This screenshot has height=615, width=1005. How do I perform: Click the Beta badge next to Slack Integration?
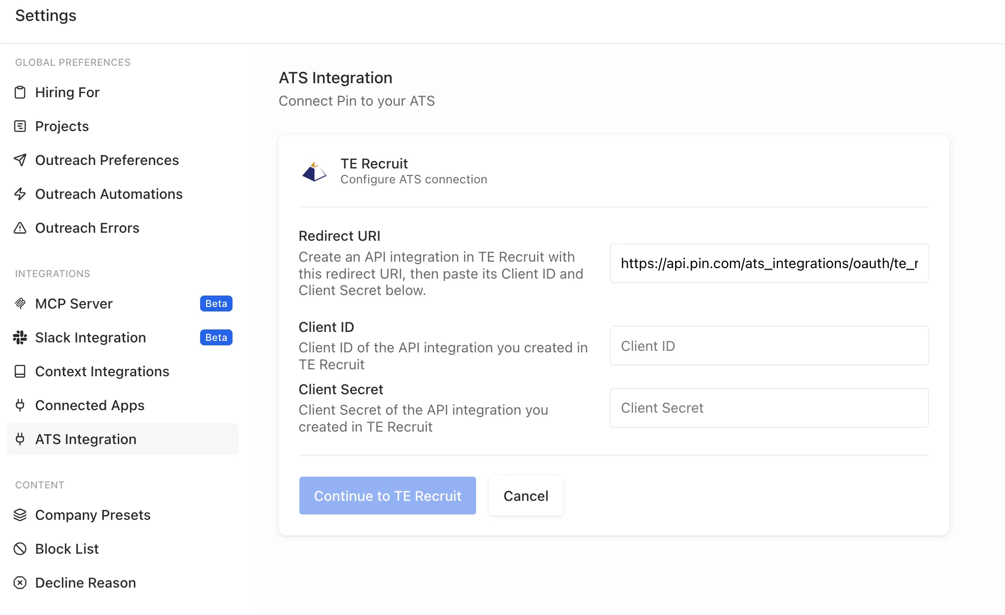(x=216, y=337)
